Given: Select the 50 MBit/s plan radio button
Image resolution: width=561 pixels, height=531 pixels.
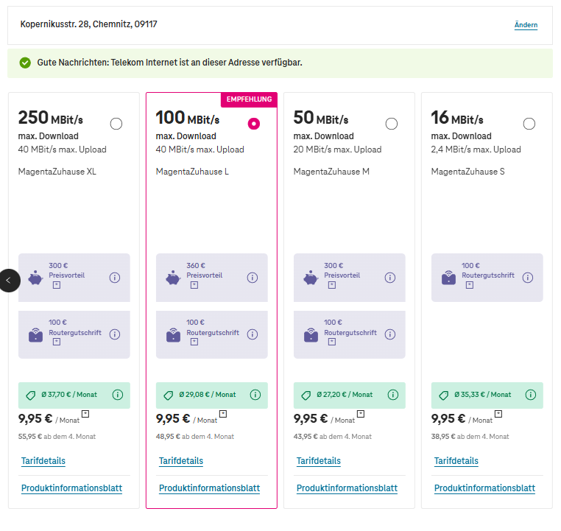Looking at the screenshot, I should [x=392, y=124].
